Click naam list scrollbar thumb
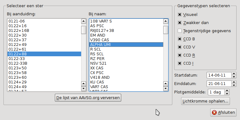Screen dimensions: 240x120 click(x=166, y=30)
